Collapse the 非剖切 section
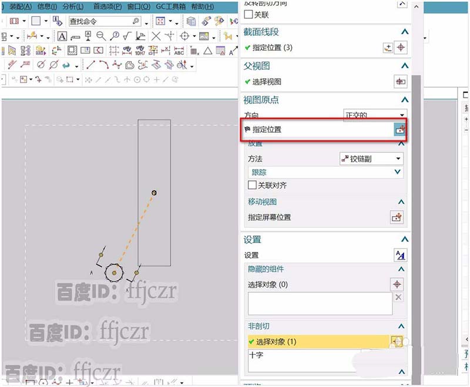 401,326
